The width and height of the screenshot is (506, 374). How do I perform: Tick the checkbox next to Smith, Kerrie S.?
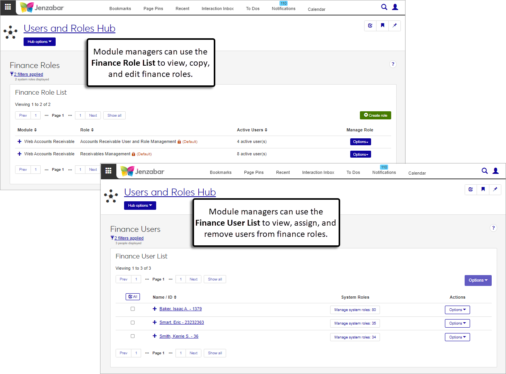[133, 336]
